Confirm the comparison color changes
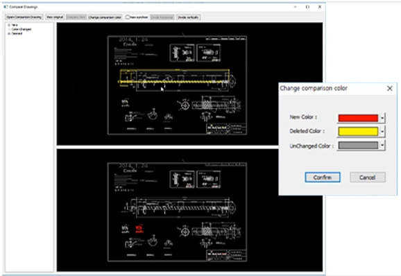The image size is (401, 276). (323, 177)
